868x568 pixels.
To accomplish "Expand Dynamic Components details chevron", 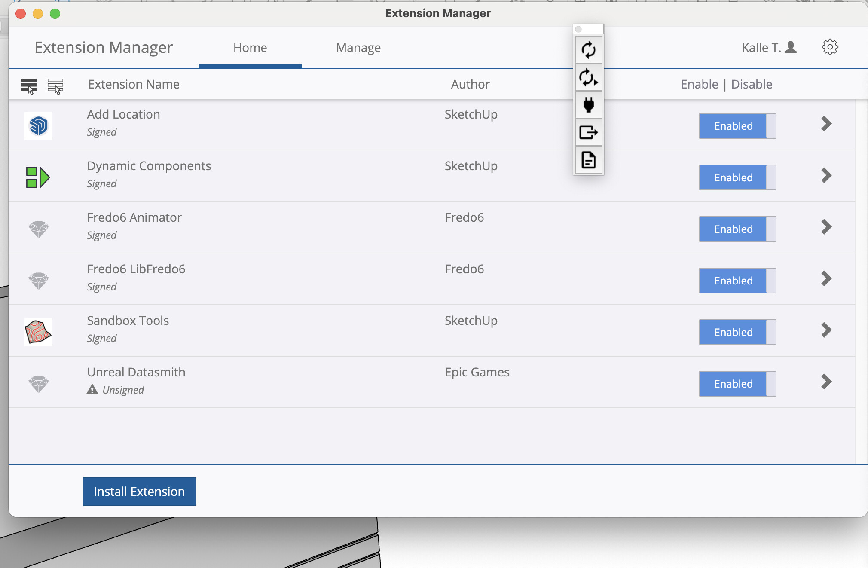I will [x=826, y=175].
